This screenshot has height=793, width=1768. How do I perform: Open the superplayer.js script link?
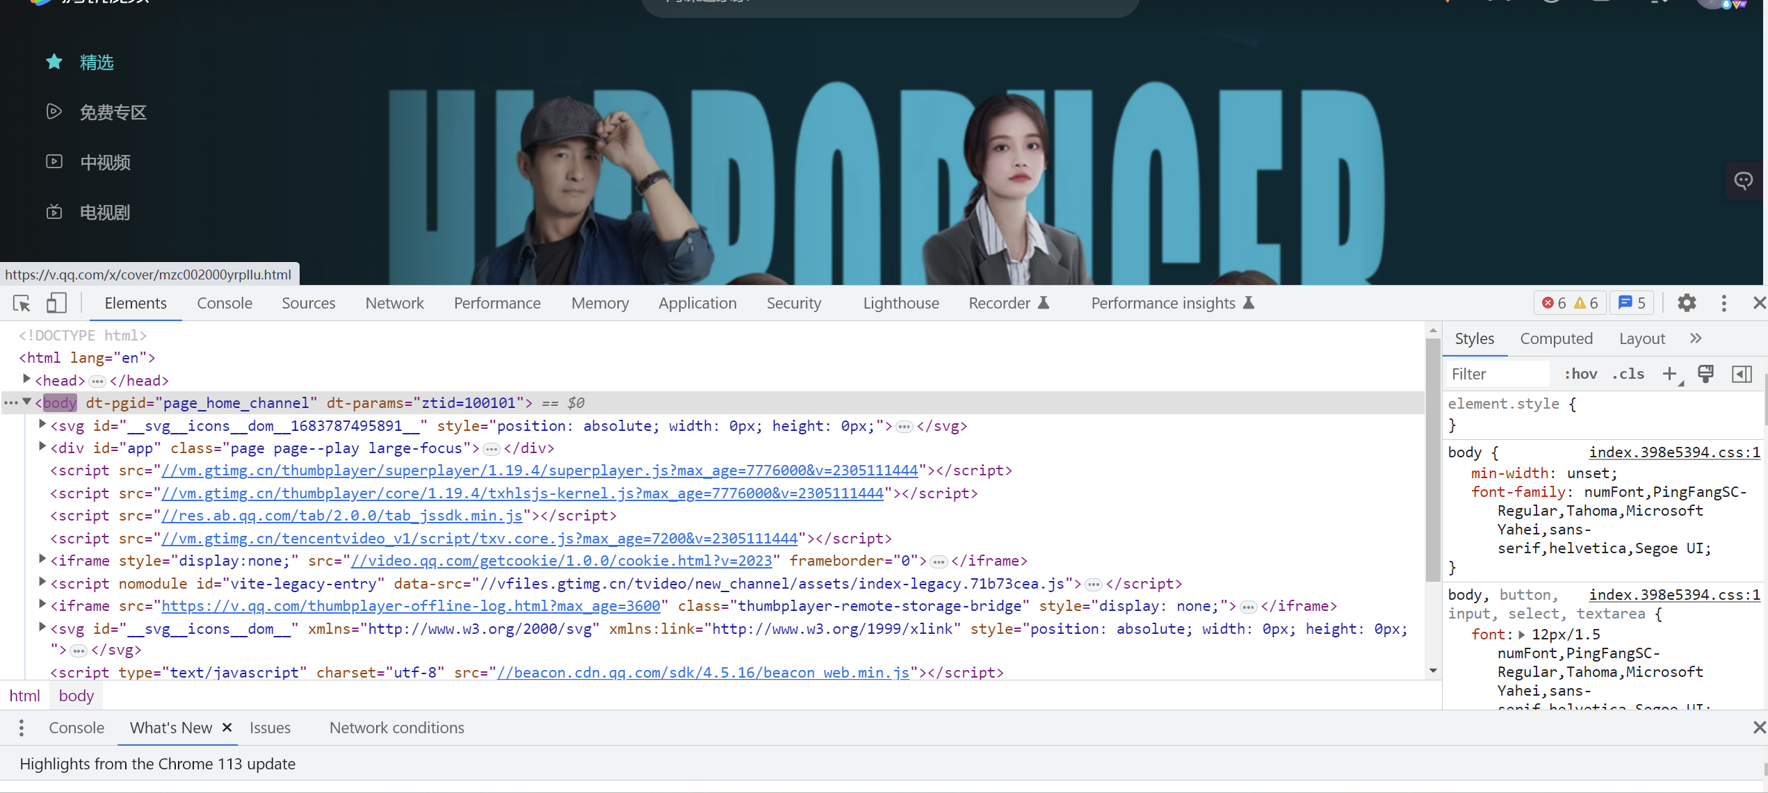tap(540, 471)
